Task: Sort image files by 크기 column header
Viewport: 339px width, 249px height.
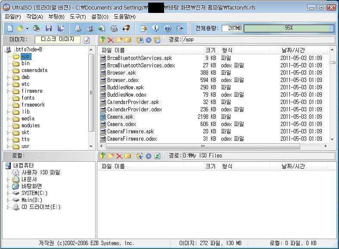Action: coord(210,50)
